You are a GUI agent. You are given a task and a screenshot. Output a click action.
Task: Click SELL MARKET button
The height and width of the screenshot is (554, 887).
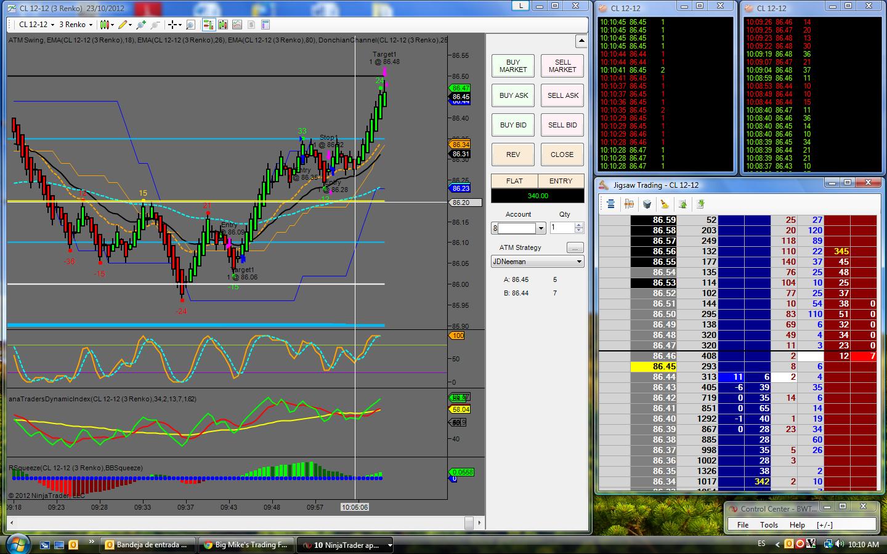tap(562, 66)
